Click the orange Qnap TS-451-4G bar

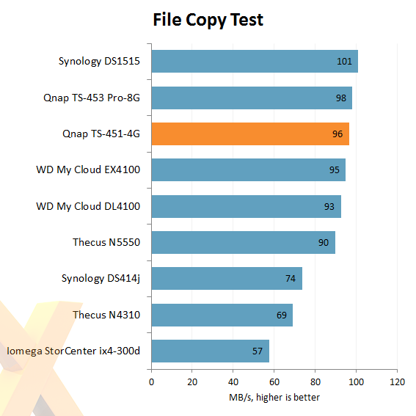(250, 134)
